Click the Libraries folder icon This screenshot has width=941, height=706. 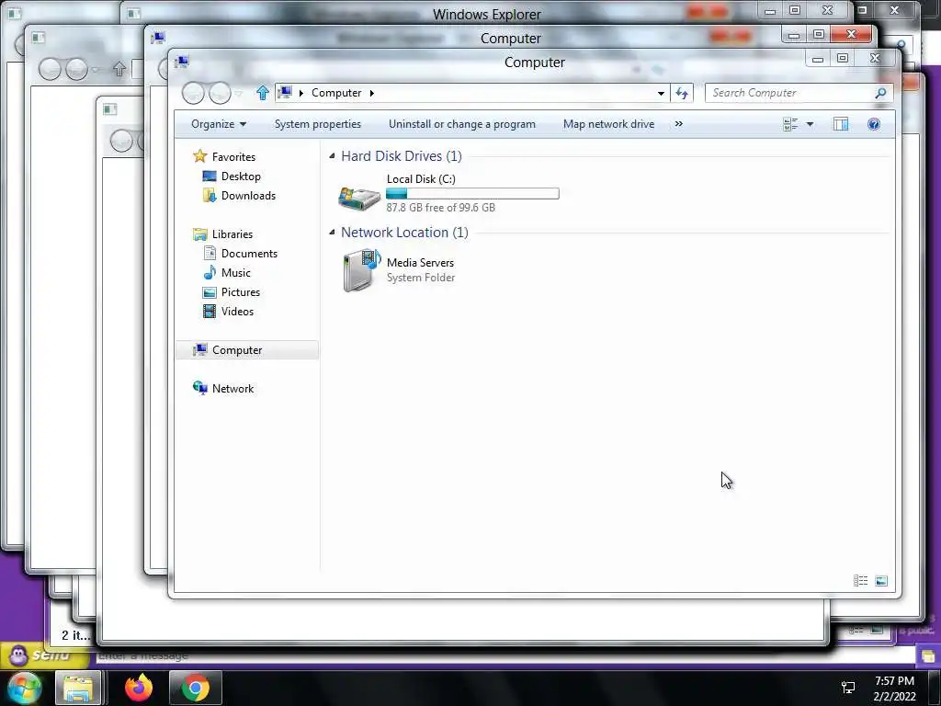[x=199, y=234]
